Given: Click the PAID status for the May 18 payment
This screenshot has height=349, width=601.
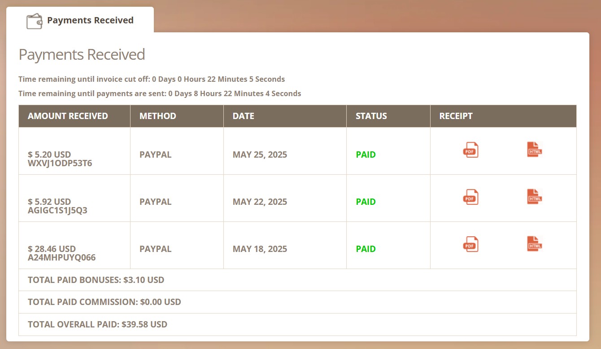Looking at the screenshot, I should (366, 249).
